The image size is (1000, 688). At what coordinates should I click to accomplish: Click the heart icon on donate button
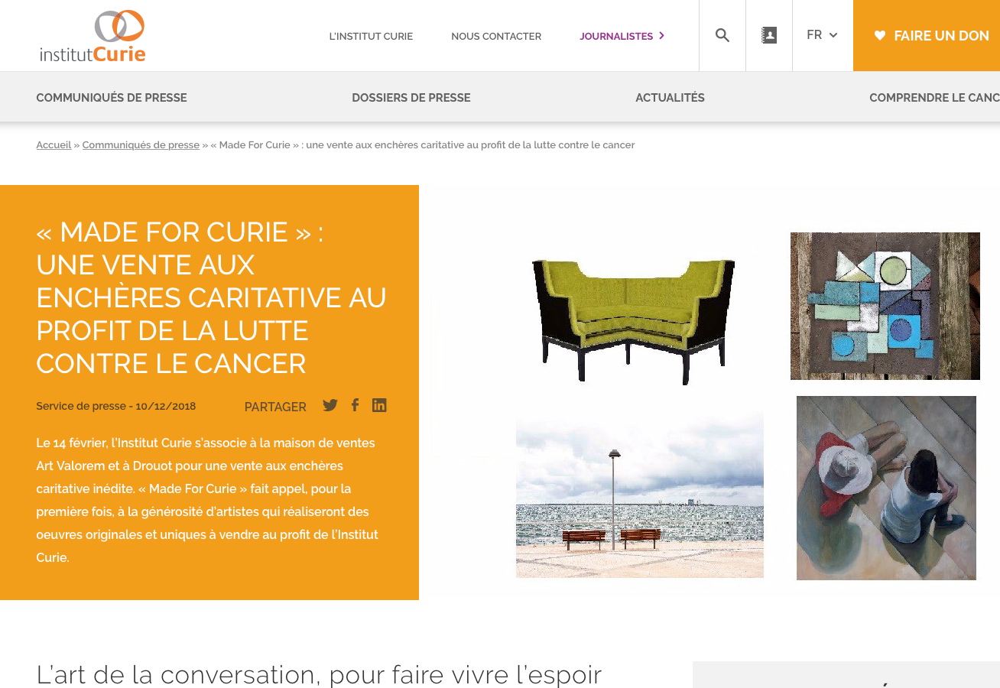click(x=880, y=35)
